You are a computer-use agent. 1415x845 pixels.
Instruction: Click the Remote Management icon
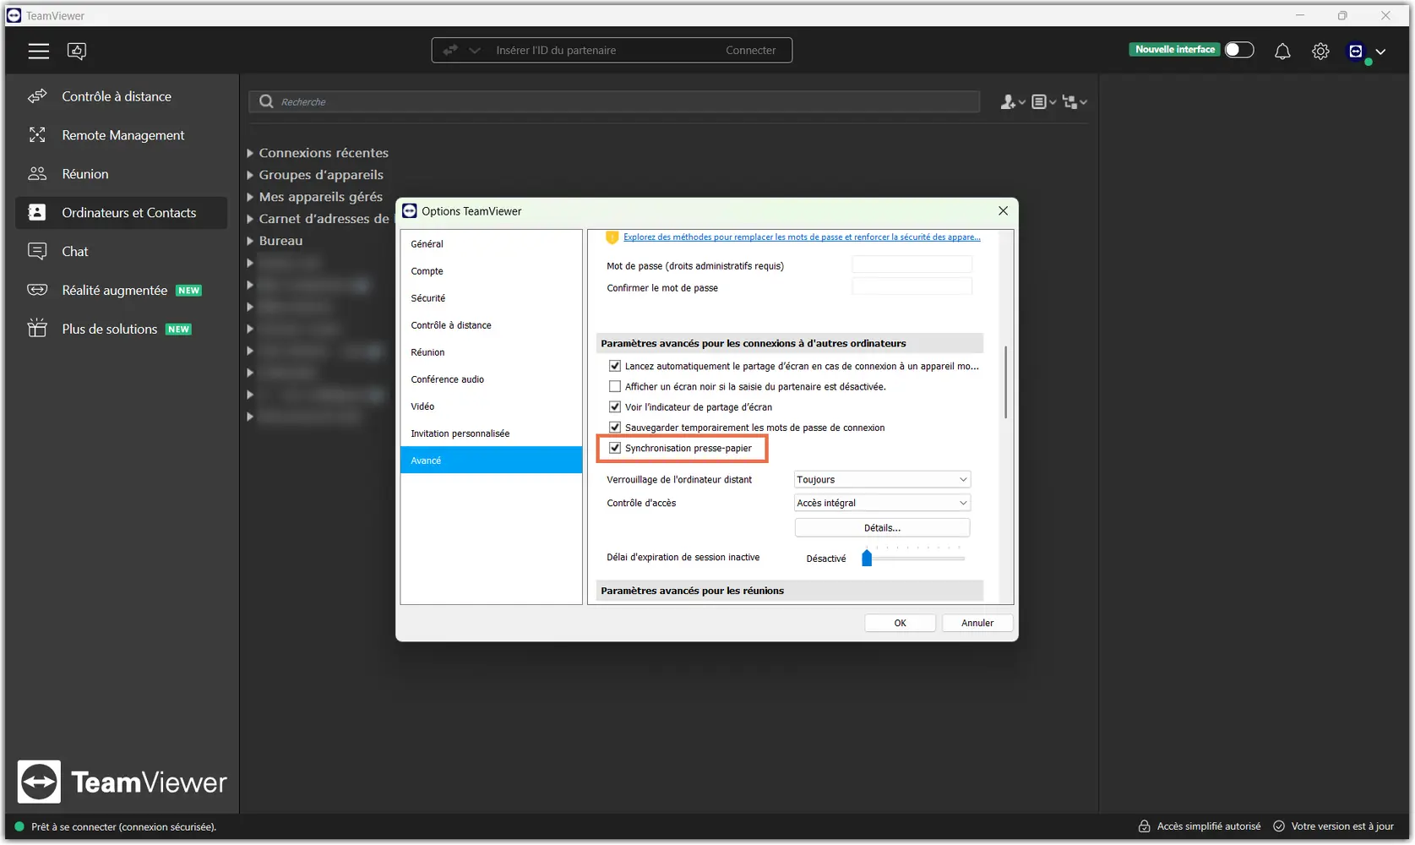(x=37, y=135)
